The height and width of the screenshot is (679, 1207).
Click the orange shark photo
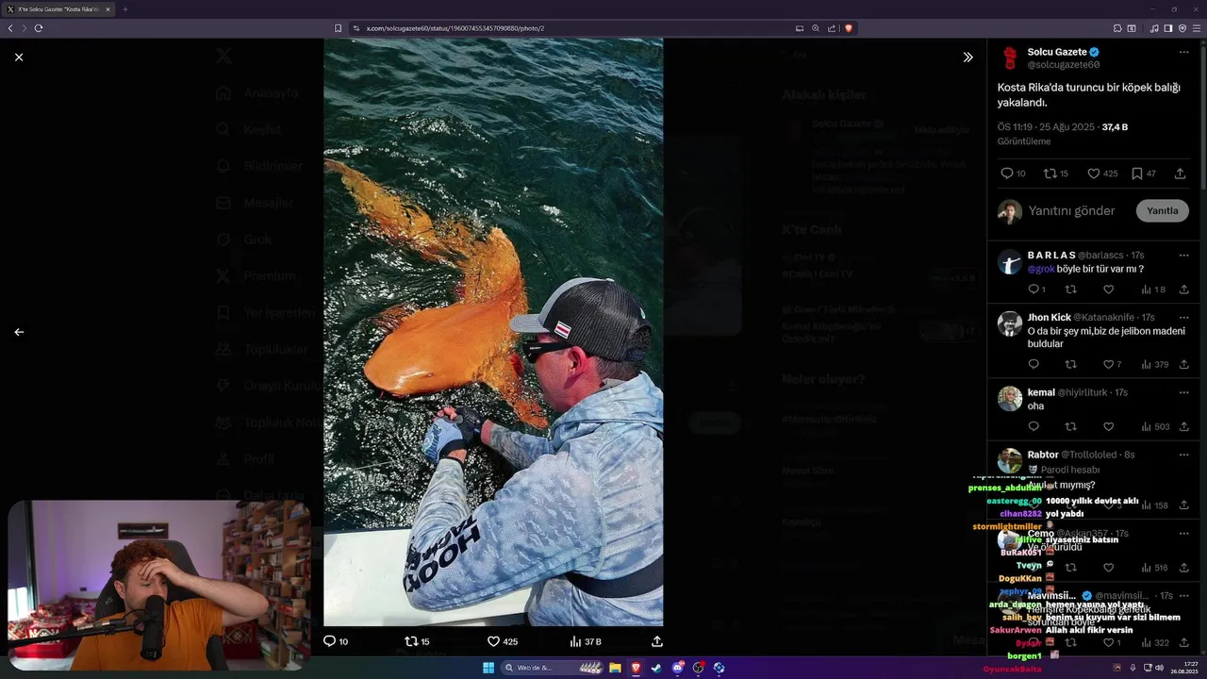coord(493,332)
